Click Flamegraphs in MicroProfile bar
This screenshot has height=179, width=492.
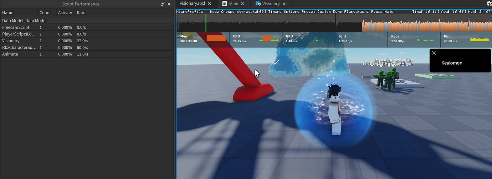tap(357, 12)
